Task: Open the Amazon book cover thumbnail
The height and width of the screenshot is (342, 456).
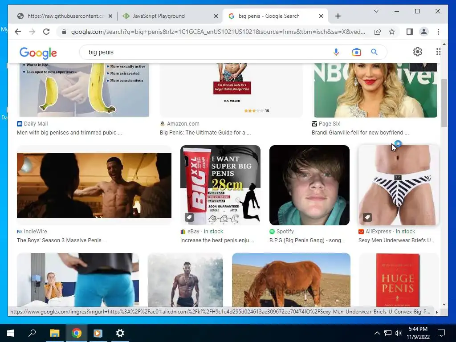Action: tap(231, 90)
